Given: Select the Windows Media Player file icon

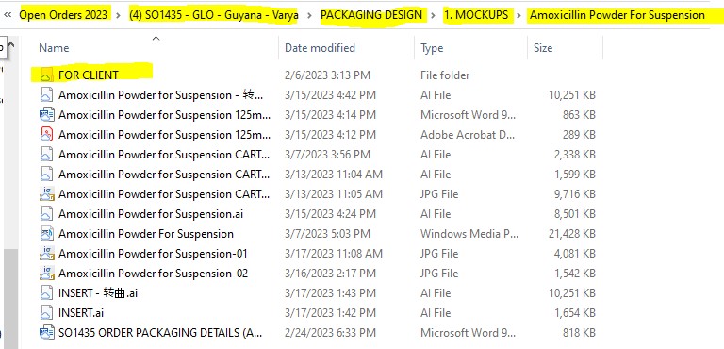Looking at the screenshot, I should [46, 234].
